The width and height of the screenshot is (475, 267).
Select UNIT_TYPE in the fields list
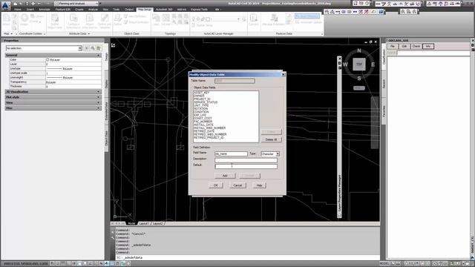click(201, 105)
